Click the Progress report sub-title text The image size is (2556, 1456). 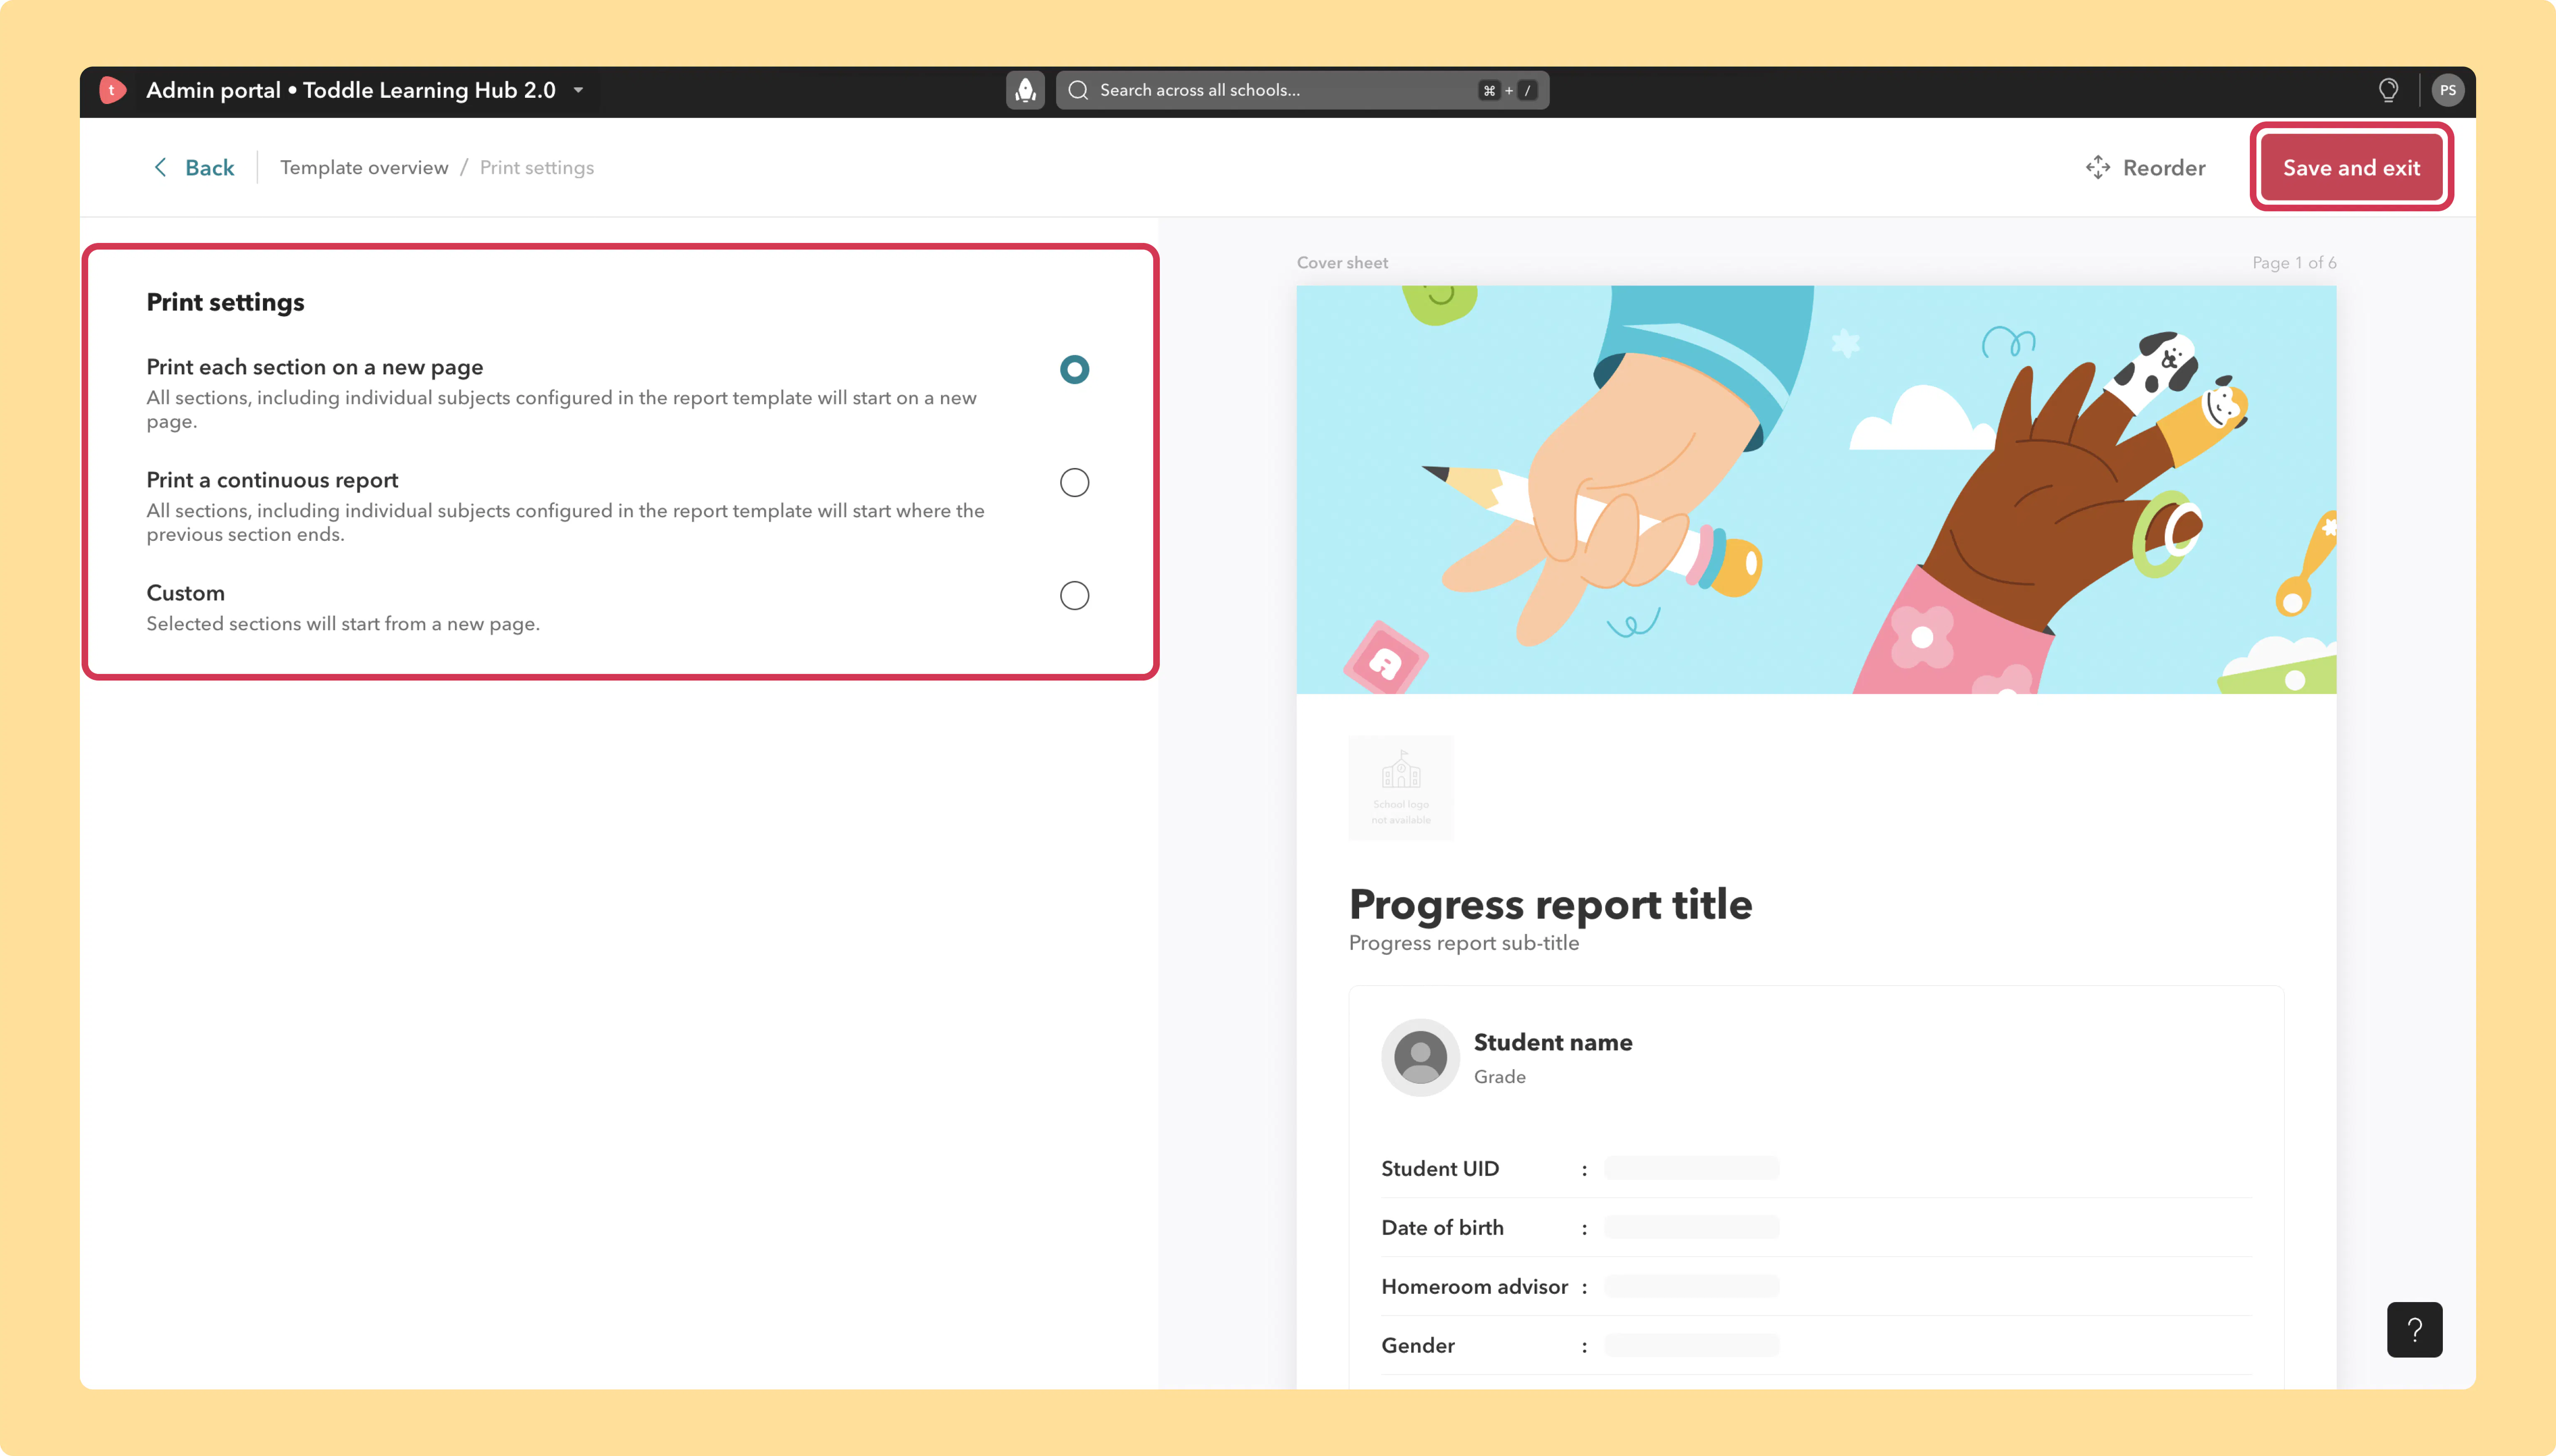click(x=1464, y=943)
